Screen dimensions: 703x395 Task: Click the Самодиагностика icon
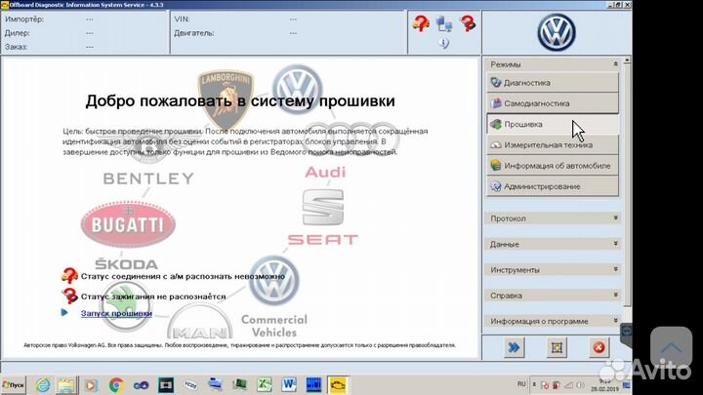pyautogui.click(x=495, y=103)
